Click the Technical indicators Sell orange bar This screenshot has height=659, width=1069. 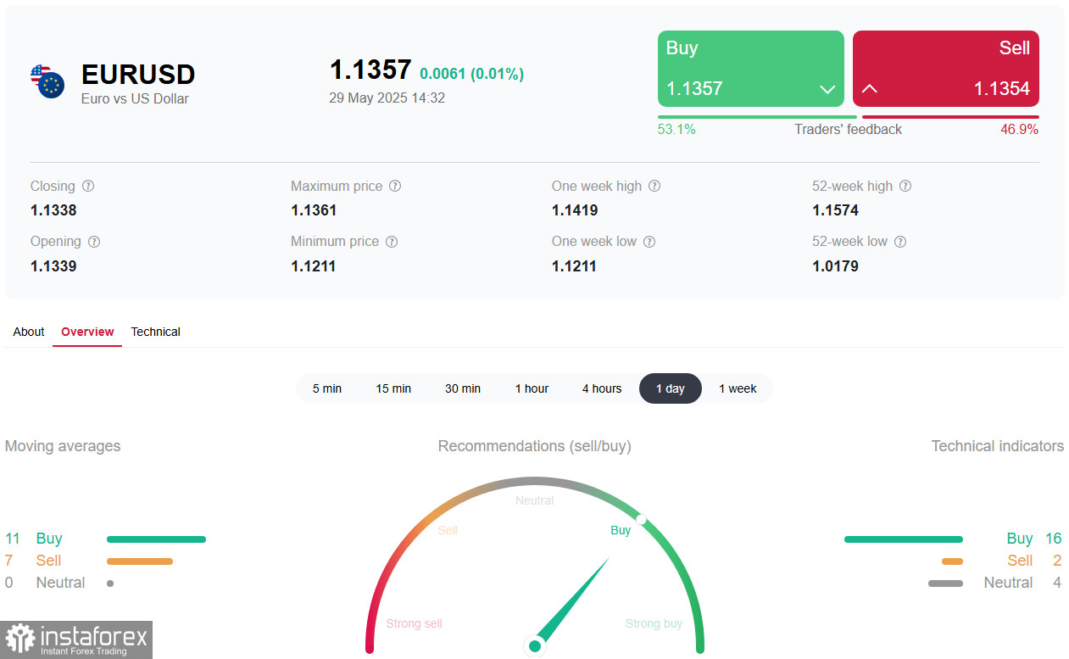coord(952,561)
